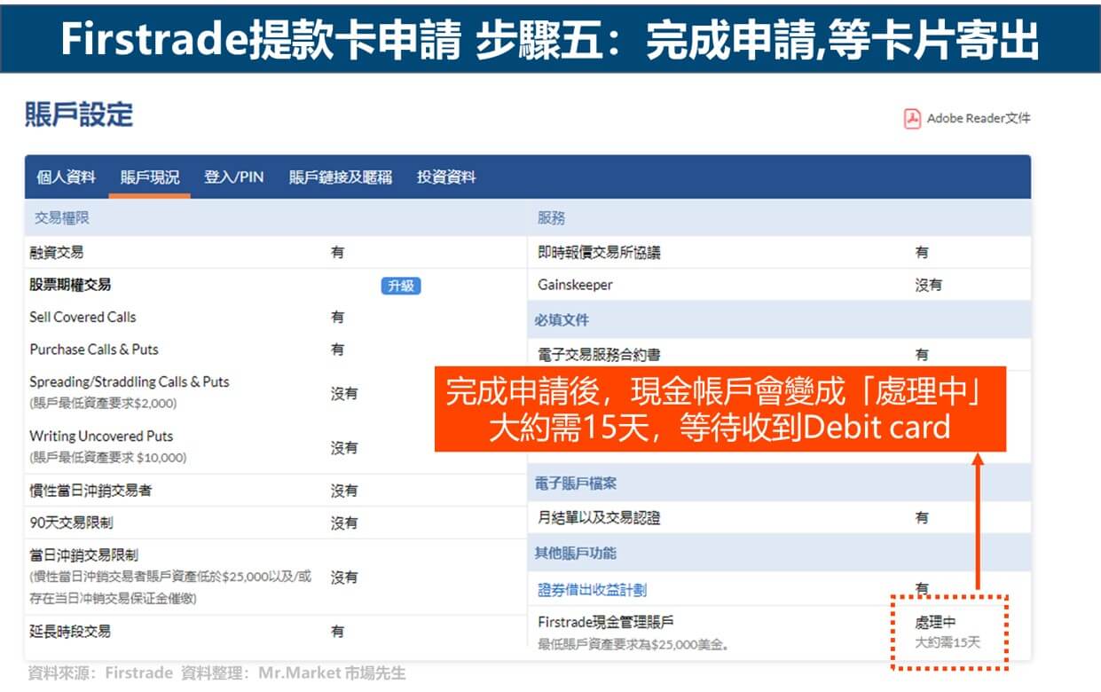Open the 證券借出收益計劃 link
The image size is (1101, 692).
[x=592, y=589]
